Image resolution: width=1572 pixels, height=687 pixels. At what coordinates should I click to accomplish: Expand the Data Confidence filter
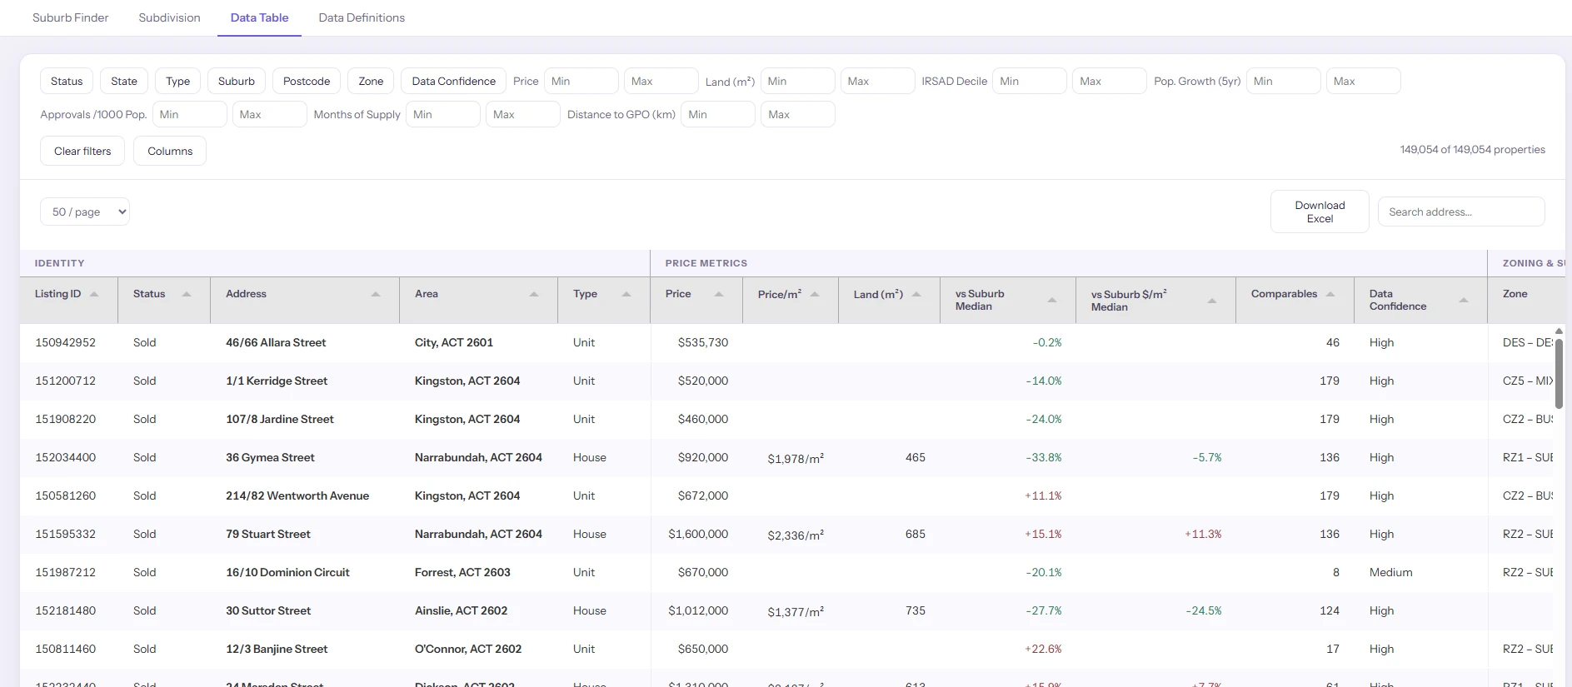tap(453, 81)
